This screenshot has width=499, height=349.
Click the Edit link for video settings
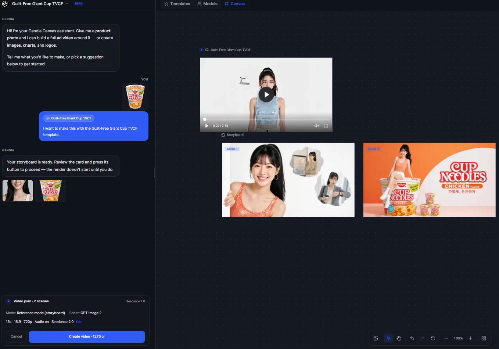click(x=79, y=322)
